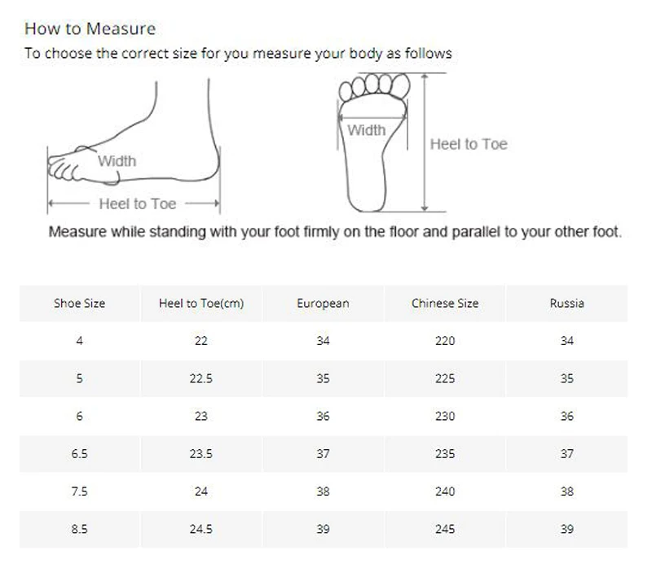Click the 22.5 heel to toe value
Viewport: 652px width, 568px height.
tap(201, 378)
